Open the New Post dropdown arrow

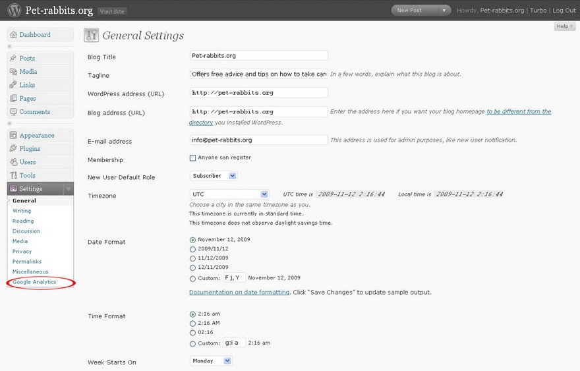point(444,11)
